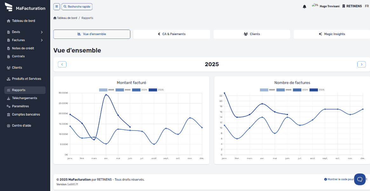Open the hamburger menu next to quick search
370x191 pixels.
(57, 6)
